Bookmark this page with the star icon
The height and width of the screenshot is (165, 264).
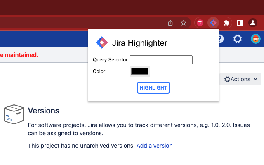point(183,23)
